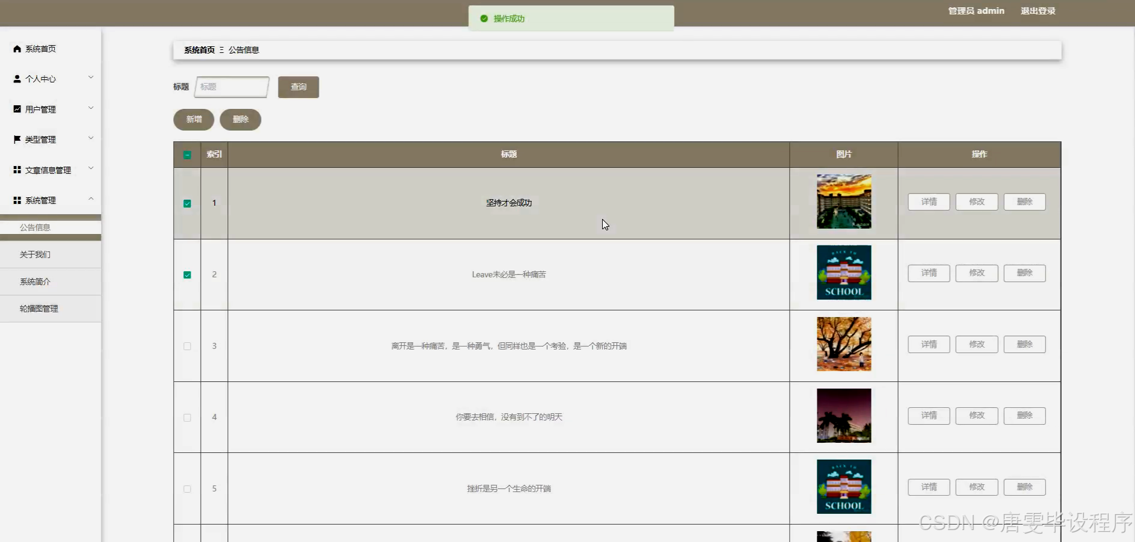This screenshot has height=542, width=1135.
Task: Expand the 文章信息管理 menu chevron
Action: [91, 168]
